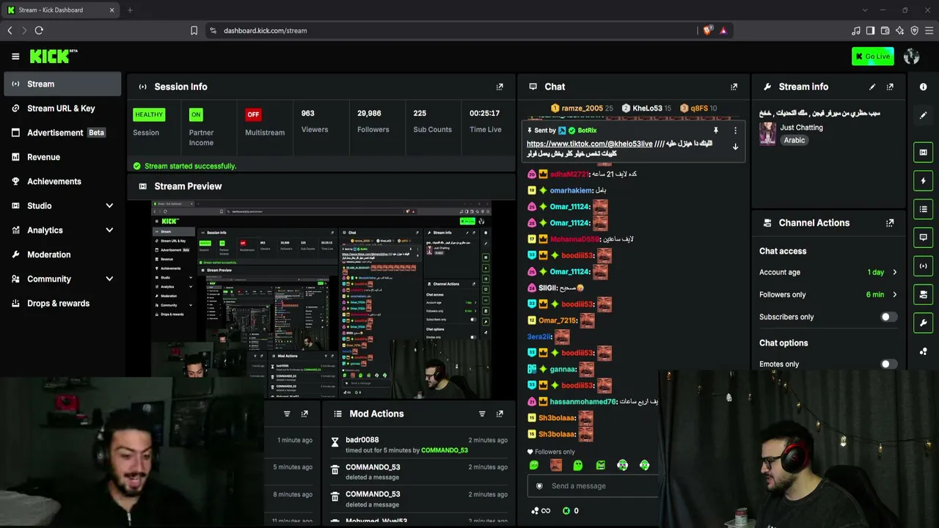Pop out the Mod Actions panel
Viewport: 939px width, 528px height.
(500, 414)
